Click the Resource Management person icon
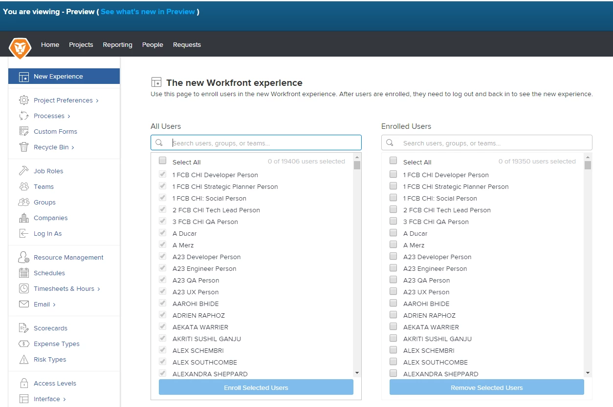 click(x=23, y=257)
